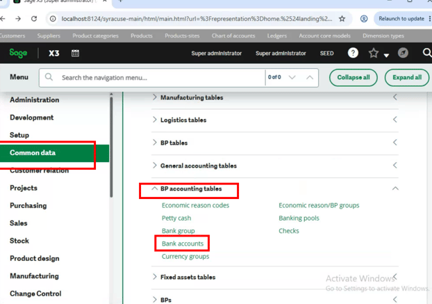Open Petty cash link

pos(176,218)
